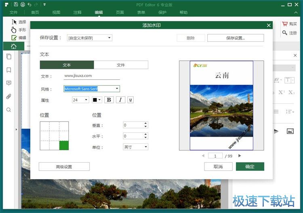Switch to the 表单 tab

coord(141,12)
